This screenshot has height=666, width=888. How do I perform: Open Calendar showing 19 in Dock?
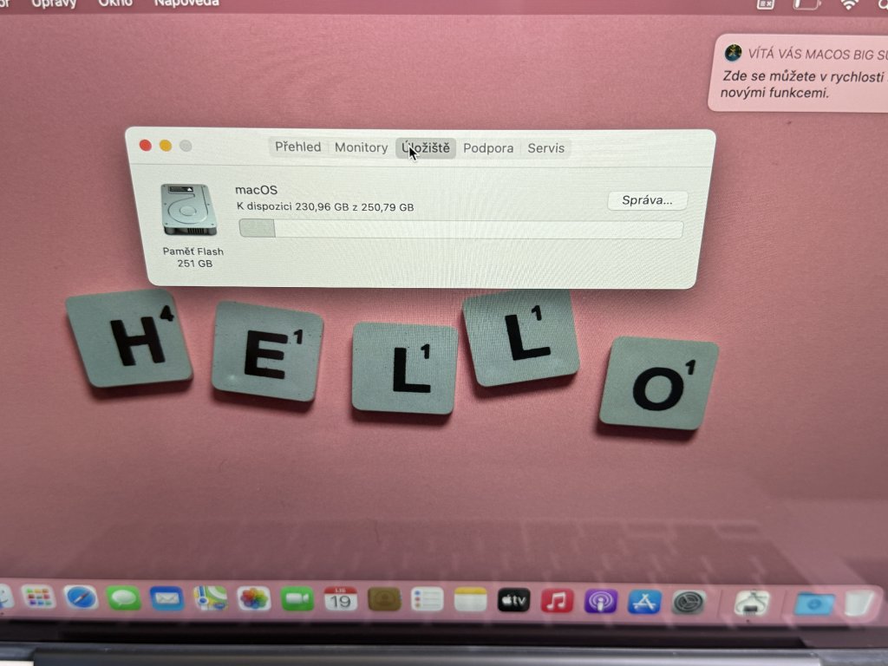click(x=340, y=600)
